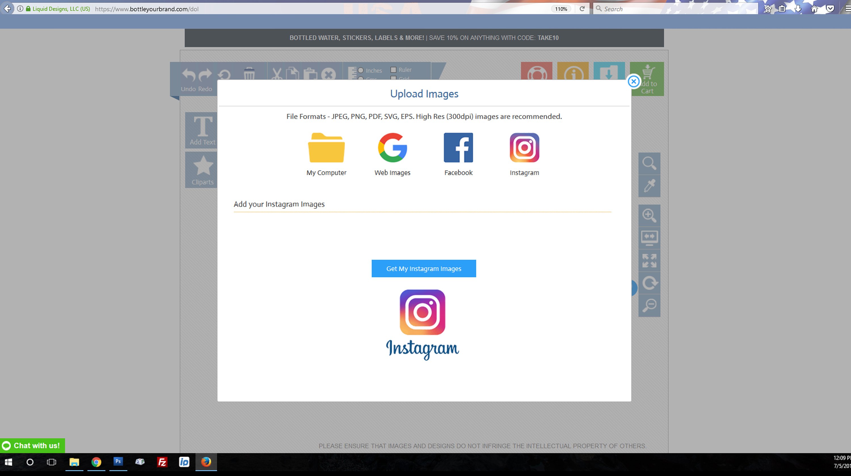Open the yellow info tile
Viewport: 851px width, 476px height.
pos(573,71)
